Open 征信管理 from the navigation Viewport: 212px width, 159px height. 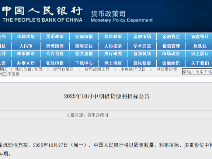pos(171,46)
